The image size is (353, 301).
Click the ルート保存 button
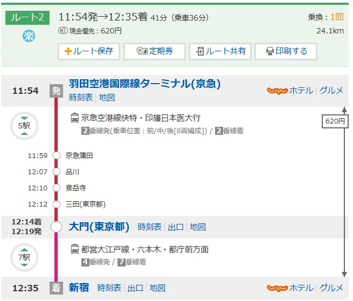(x=89, y=51)
